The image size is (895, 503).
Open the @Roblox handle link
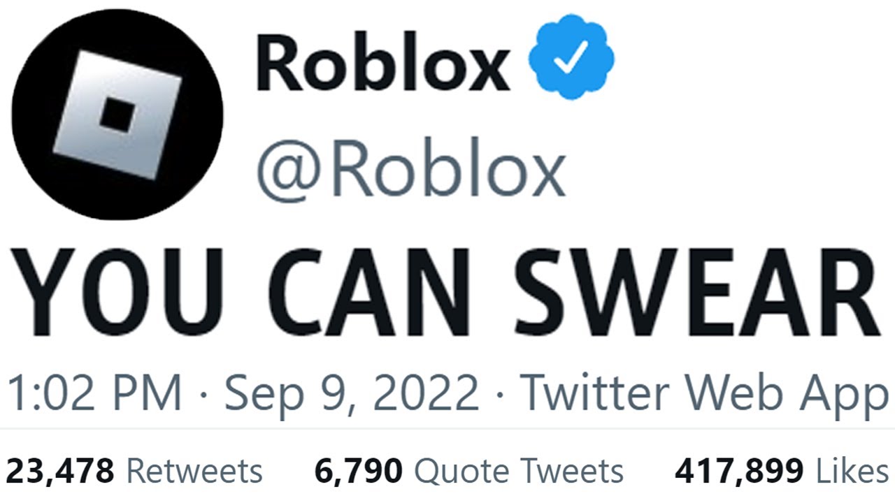pyautogui.click(x=411, y=170)
